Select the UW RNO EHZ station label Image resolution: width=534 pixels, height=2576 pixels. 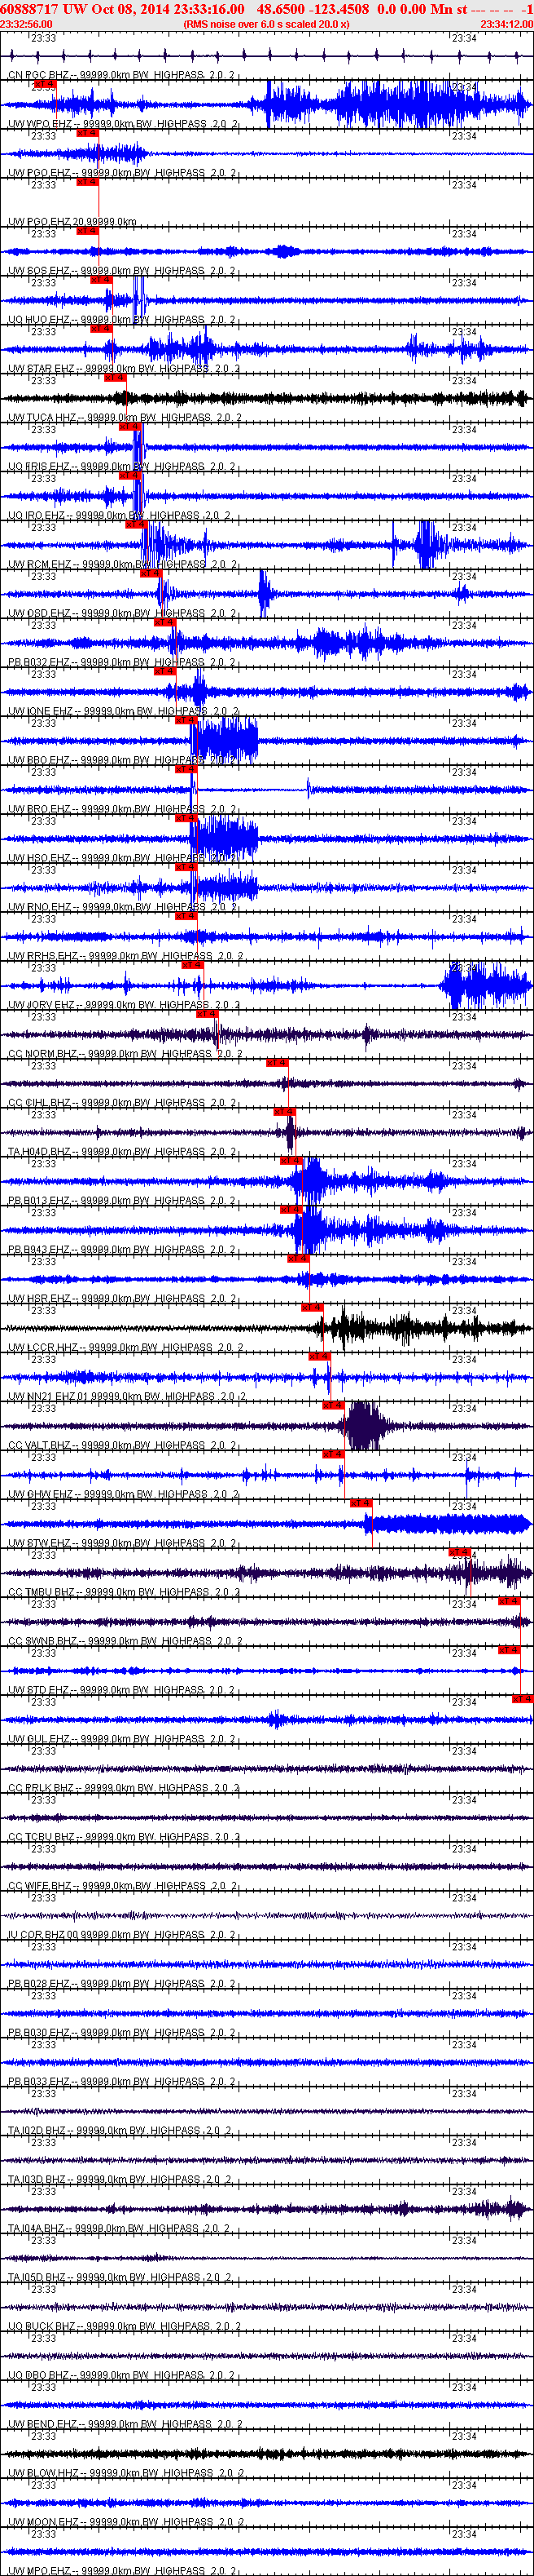tap(122, 908)
